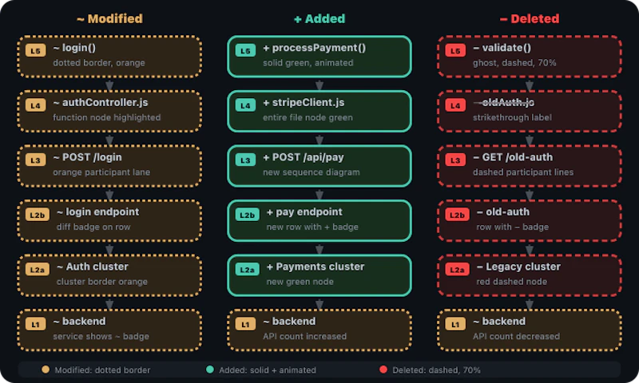Click the 'Added: solid + animated' legend text
Image resolution: width=639 pixels, height=383 pixels.
(x=268, y=370)
